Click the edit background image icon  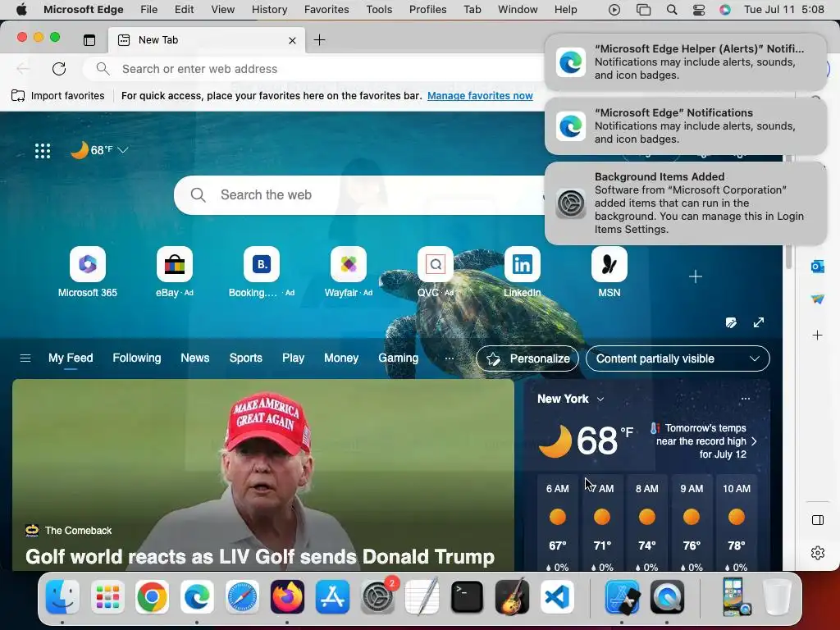731,322
